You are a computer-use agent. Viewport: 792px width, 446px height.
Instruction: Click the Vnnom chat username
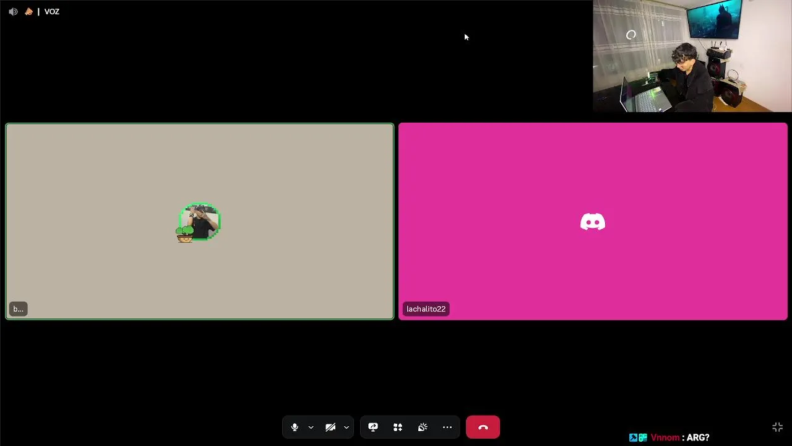click(665, 437)
